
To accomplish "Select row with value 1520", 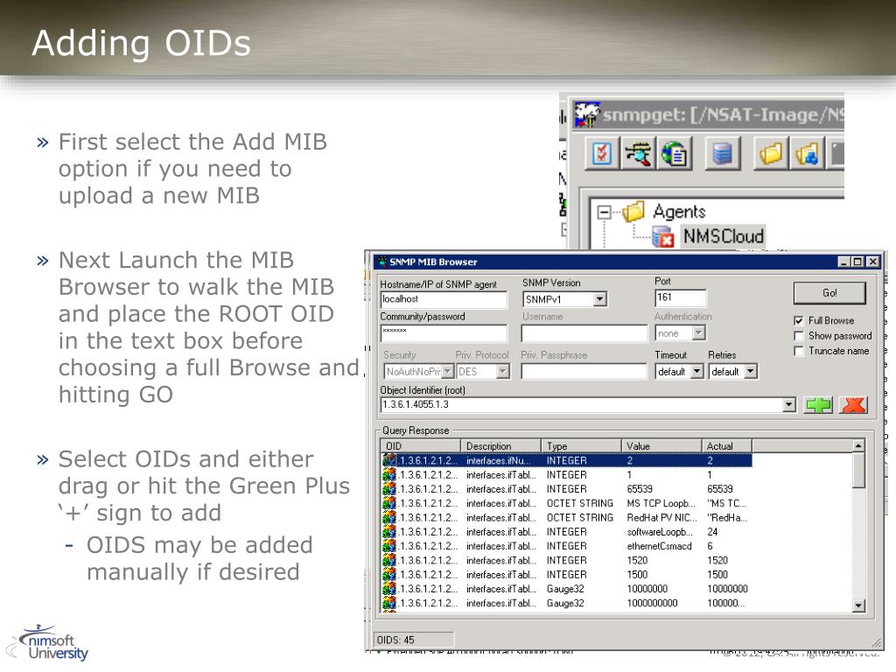I will coord(566,561).
